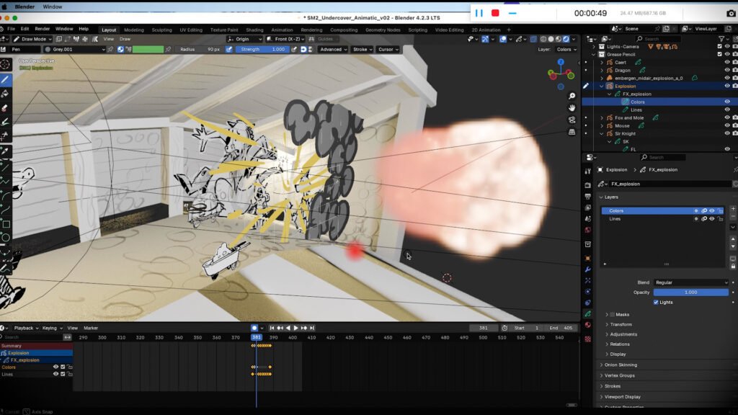Expand the Strokes panel

(612, 386)
